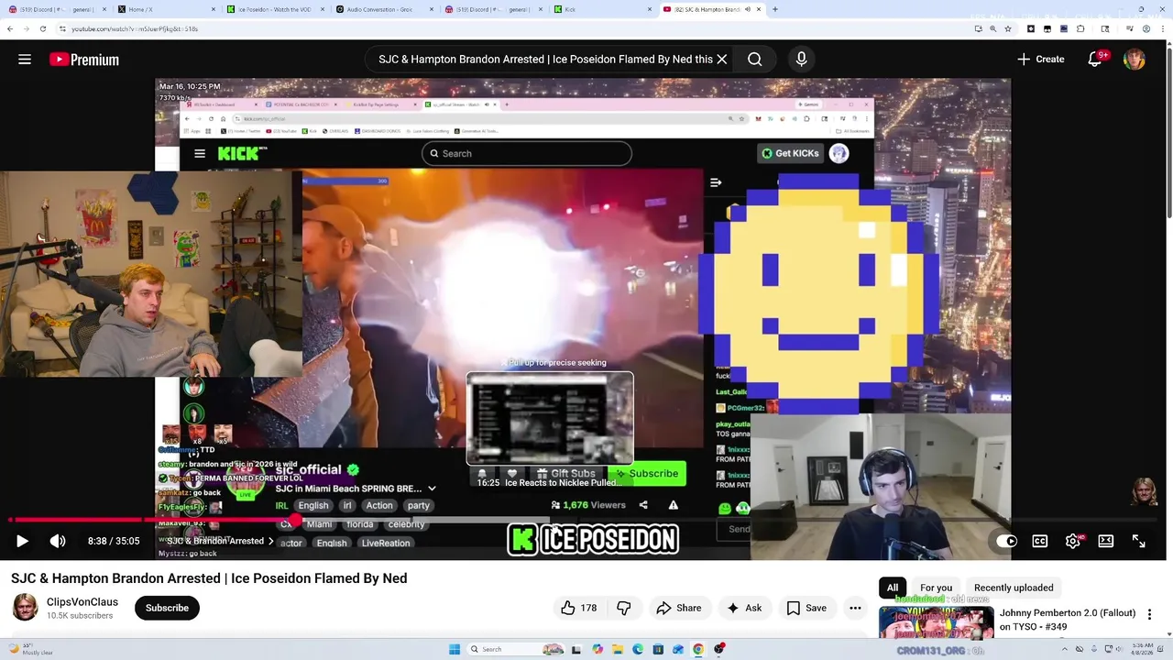Zoom controls icon in address bar

point(992,28)
